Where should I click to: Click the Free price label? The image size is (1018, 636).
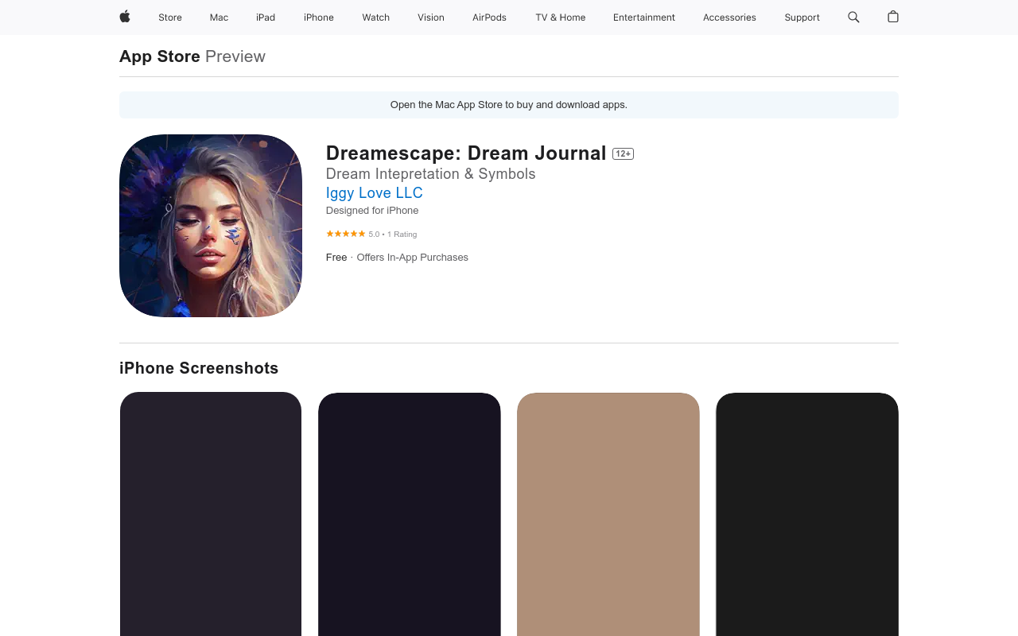coord(336,258)
